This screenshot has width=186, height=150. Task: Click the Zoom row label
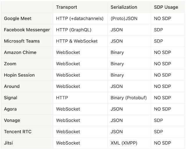[10, 64]
